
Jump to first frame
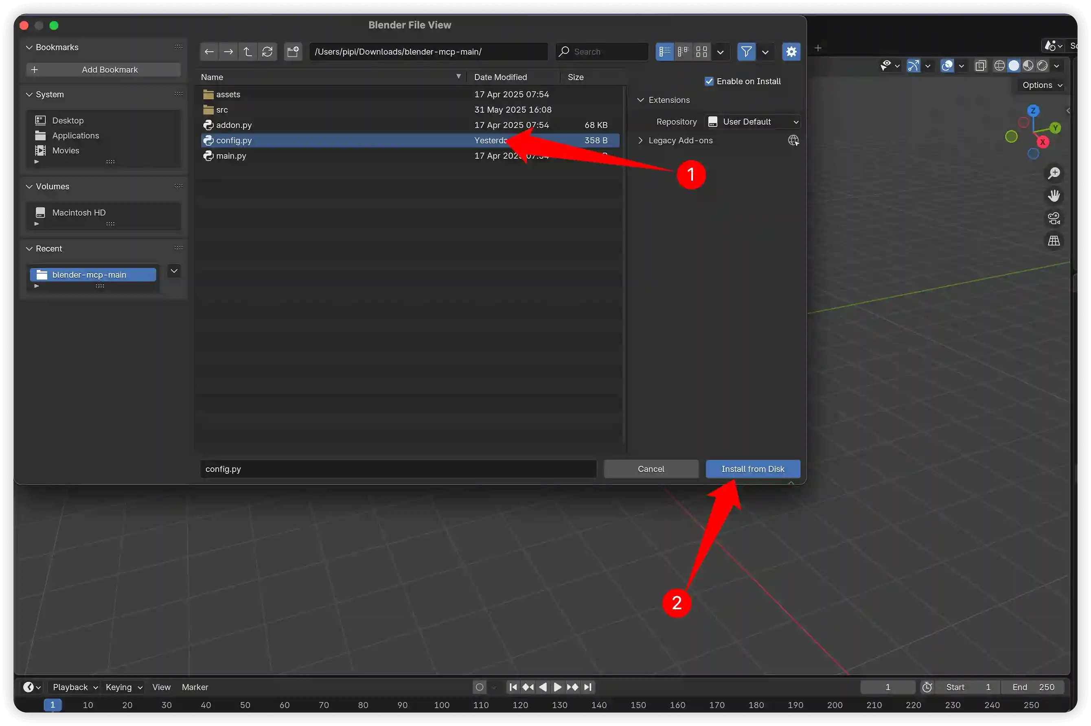(513, 687)
